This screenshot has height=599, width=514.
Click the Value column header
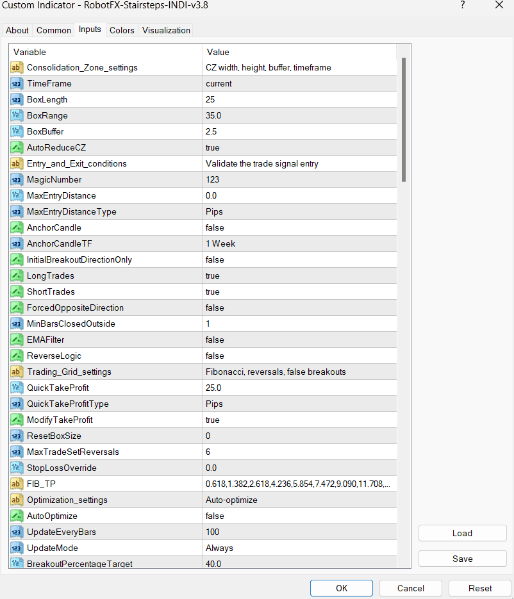point(300,52)
